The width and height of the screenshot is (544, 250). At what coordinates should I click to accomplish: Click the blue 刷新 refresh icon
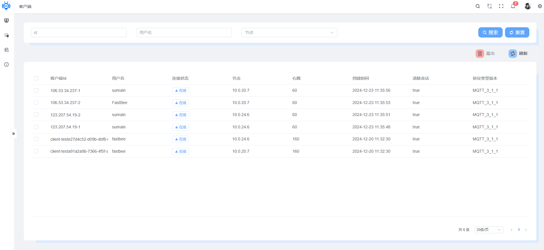point(513,54)
